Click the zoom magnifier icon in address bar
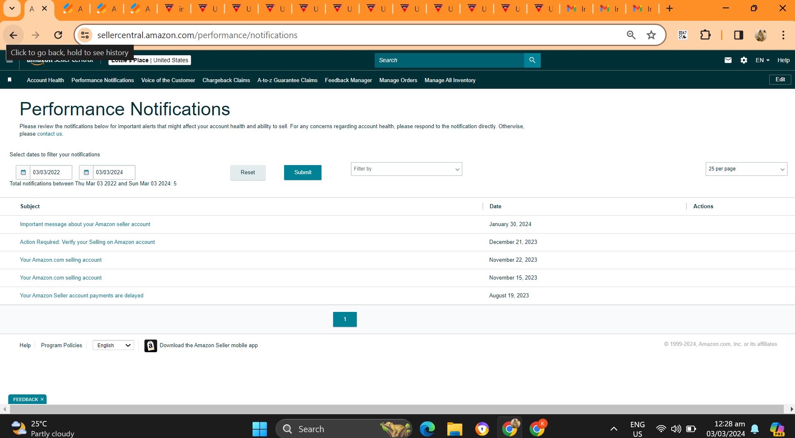The width and height of the screenshot is (795, 438). (x=631, y=35)
